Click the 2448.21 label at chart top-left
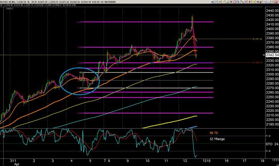The width and height of the screenshot is (279, 166). pos(9,8)
